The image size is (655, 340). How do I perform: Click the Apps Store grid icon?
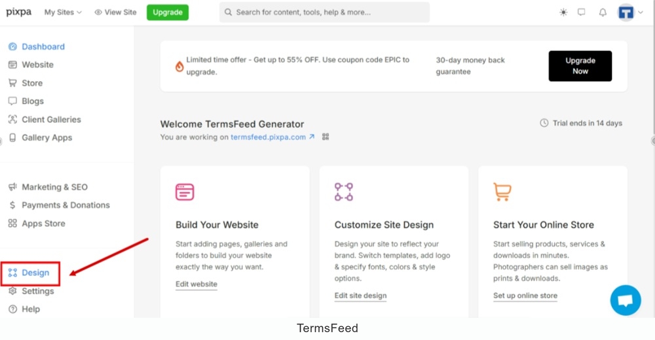point(12,224)
